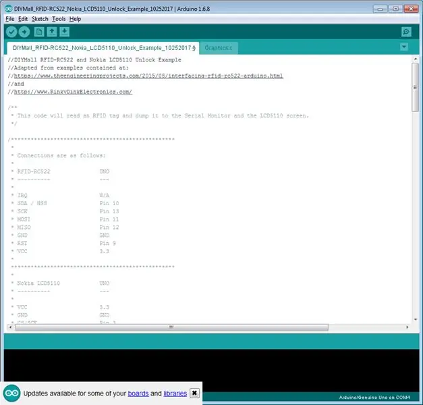
Task: Click the 'Pin 13' value for SCK
Action: pos(109,211)
